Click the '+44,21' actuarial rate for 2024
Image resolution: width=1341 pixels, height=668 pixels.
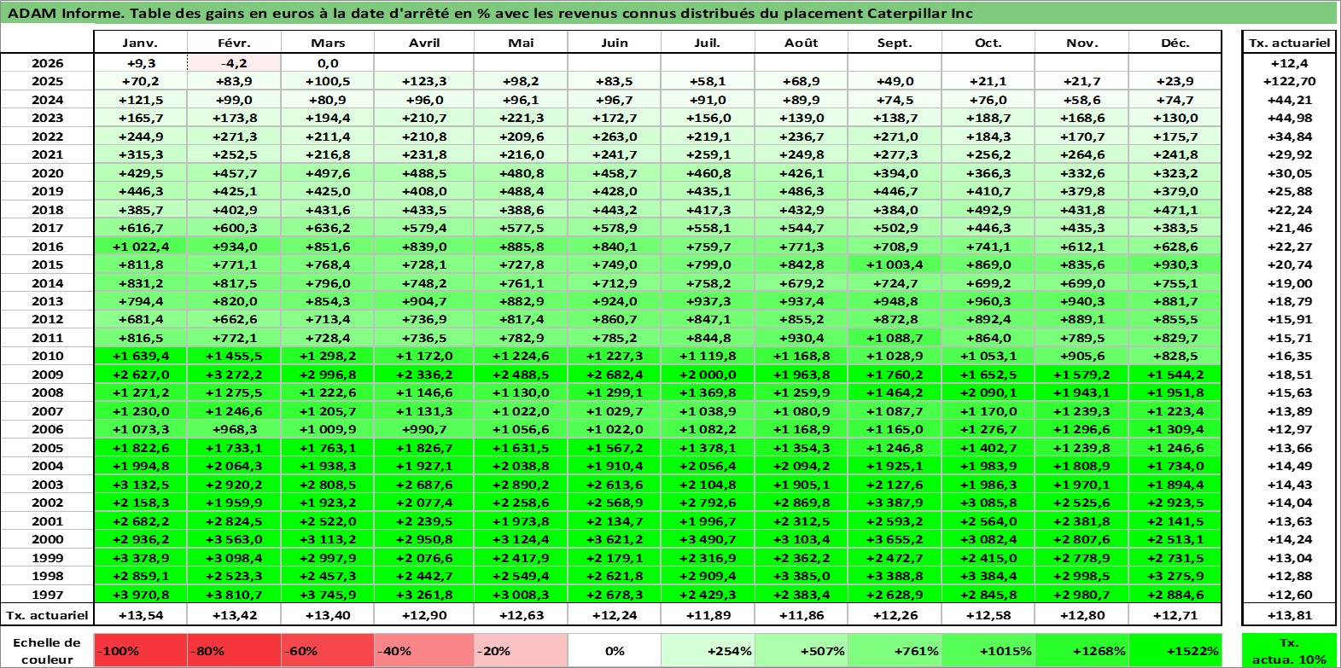point(1289,100)
